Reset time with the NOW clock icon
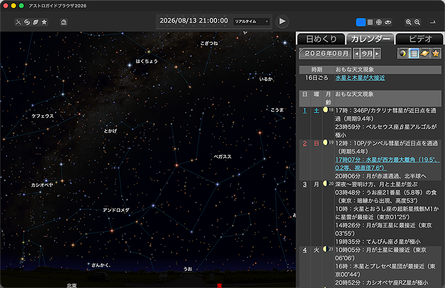Viewport: 445px width, 288px height. coord(64,22)
